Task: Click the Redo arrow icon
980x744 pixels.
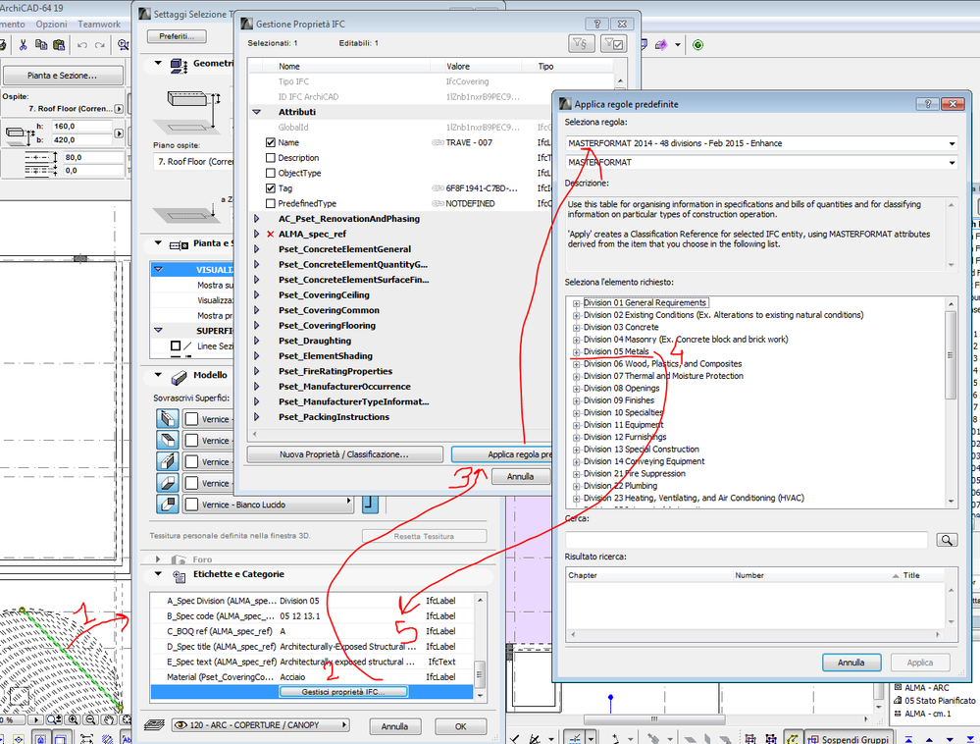Action: (x=100, y=45)
